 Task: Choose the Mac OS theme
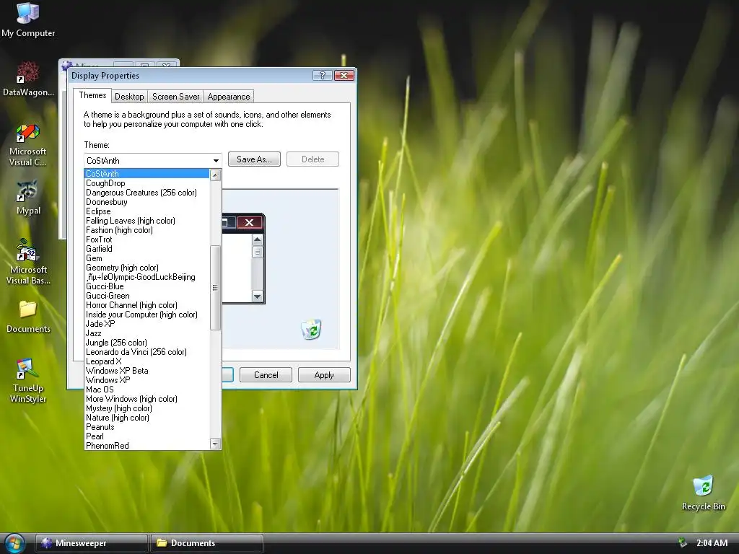pyautogui.click(x=147, y=390)
